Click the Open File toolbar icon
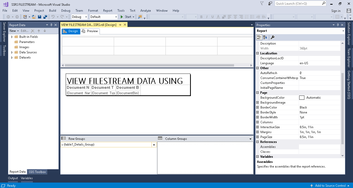The width and height of the screenshot is (353, 188). [x=34, y=17]
